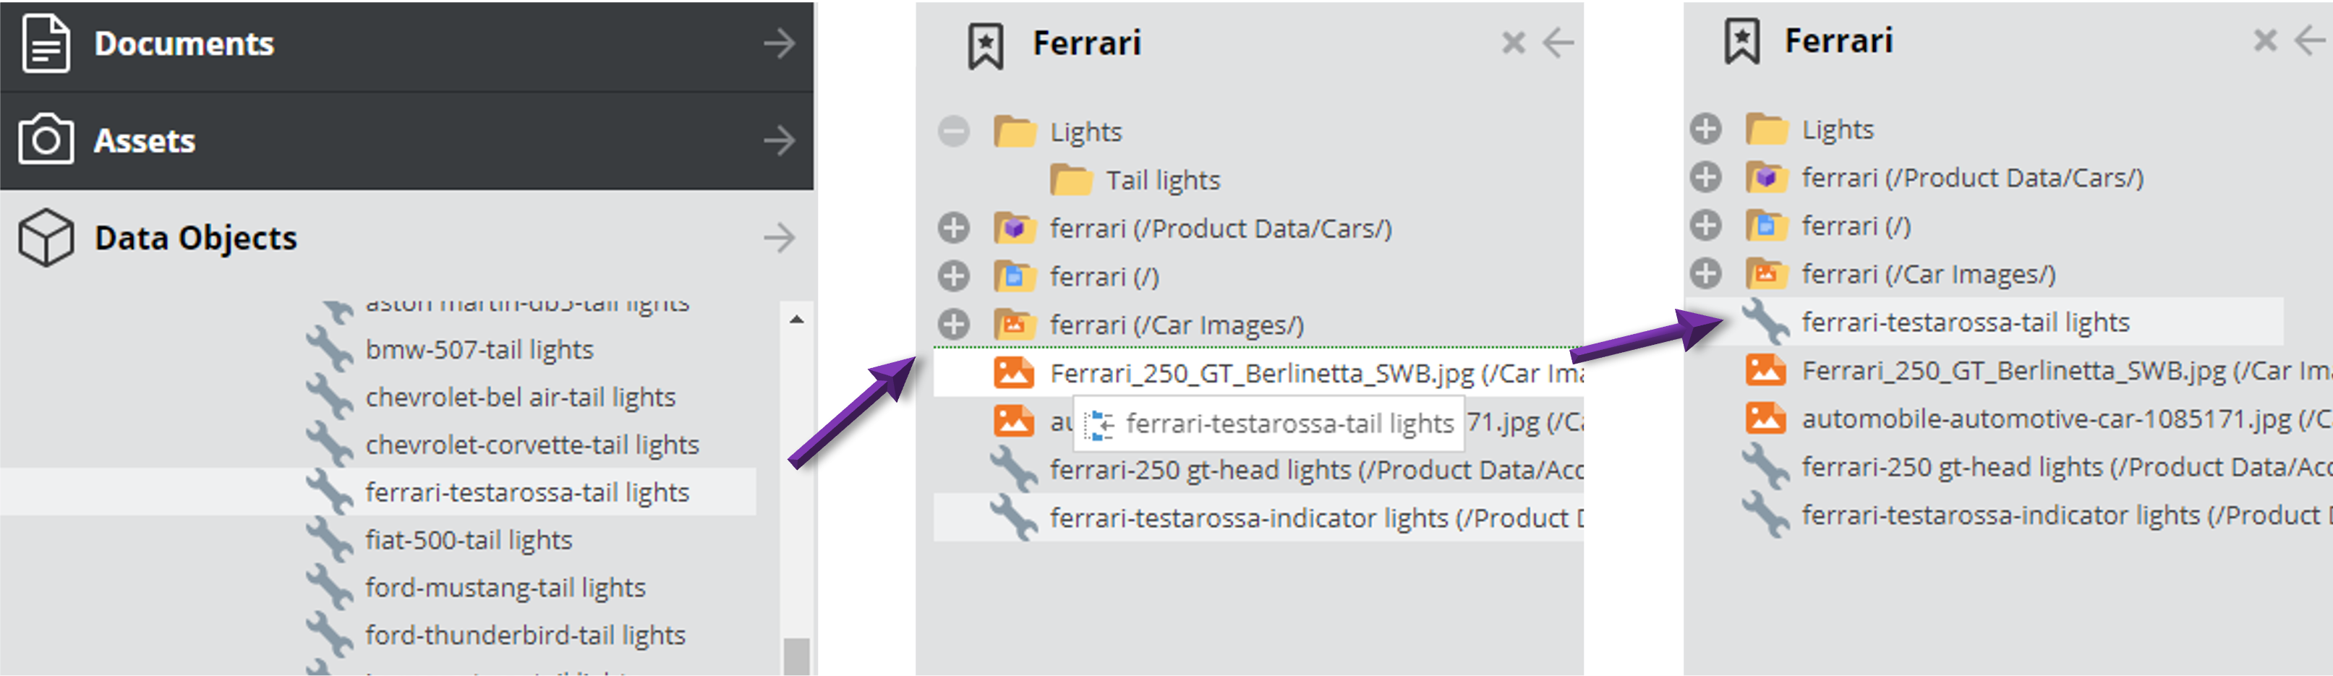Viewport: 2333px width, 676px height.
Task: Click asset folder icon of ferrari (/Car Images/) right panel
Action: [x=1767, y=273]
